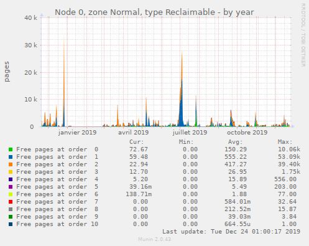
Task: Click the orange order 2 legend swatch
Action: [11, 164]
